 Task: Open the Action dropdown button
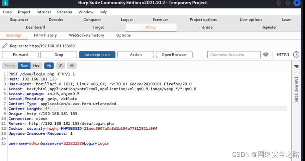pyautogui.click(x=136, y=55)
